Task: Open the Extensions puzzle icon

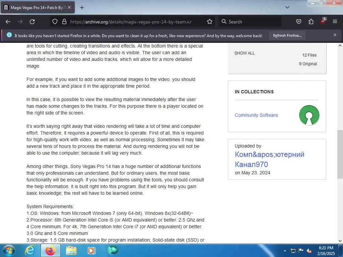Action: 311,22
